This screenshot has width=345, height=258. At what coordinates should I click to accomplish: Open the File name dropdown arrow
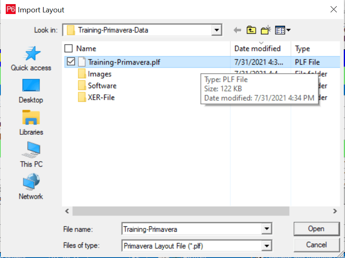267,229
